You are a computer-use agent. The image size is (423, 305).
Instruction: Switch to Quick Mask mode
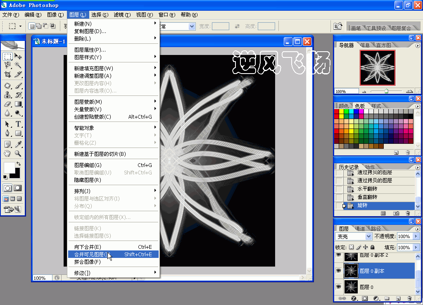click(x=17, y=188)
